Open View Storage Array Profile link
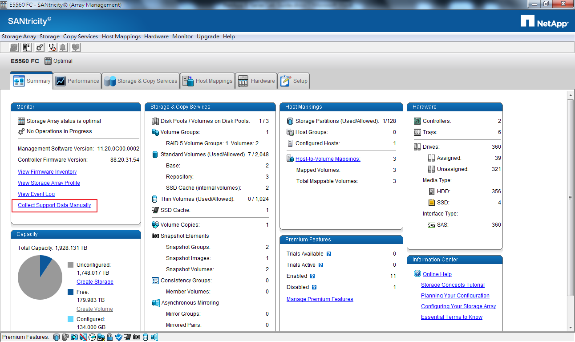575x342 pixels. 49,183
